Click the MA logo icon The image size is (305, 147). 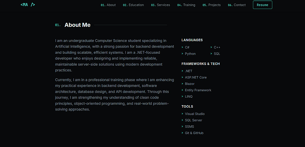[x=28, y=5]
